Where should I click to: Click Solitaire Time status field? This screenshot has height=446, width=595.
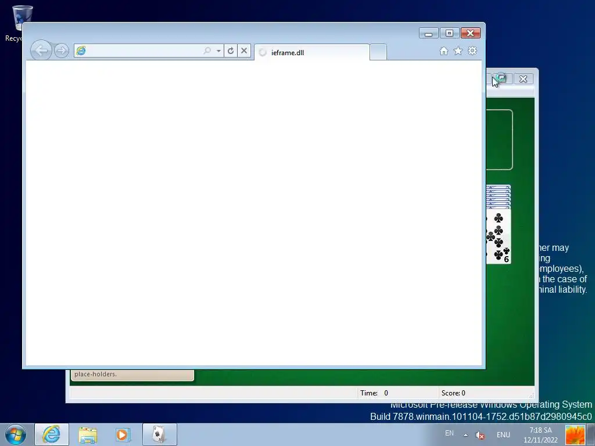[x=397, y=393]
